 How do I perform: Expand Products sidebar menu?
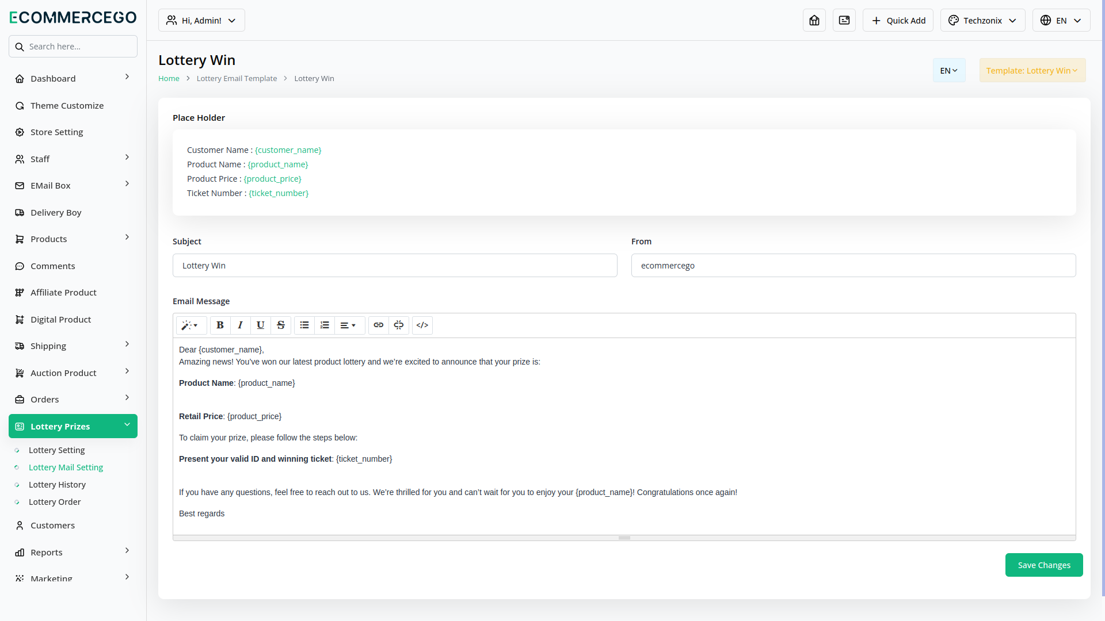[x=73, y=239]
